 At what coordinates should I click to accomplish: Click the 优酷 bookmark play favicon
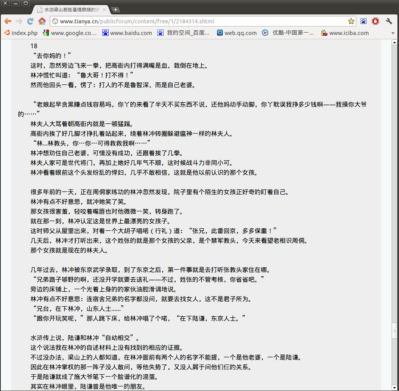(x=265, y=33)
